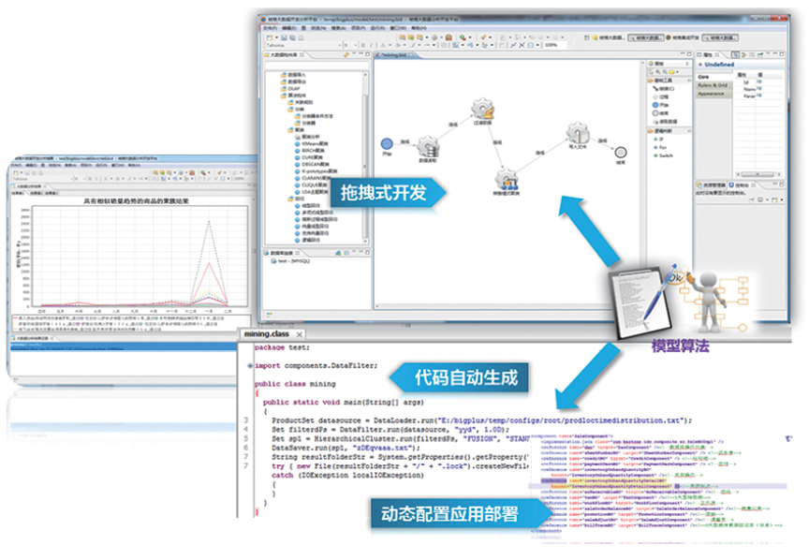This screenshot has width=809, height=560.
Task: Click the green run icon in toolbar
Action: [463, 37]
